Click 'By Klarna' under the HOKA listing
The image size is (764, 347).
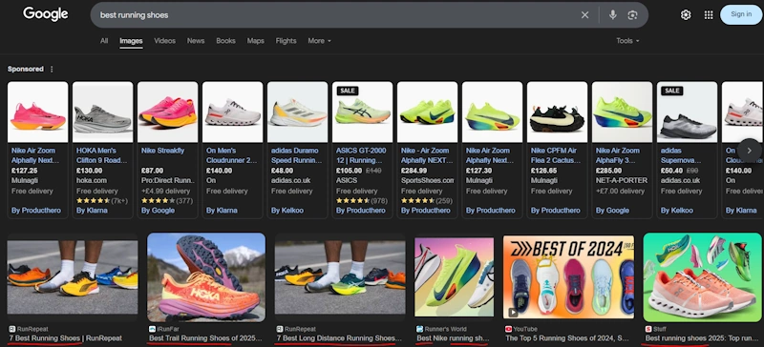pos(92,211)
